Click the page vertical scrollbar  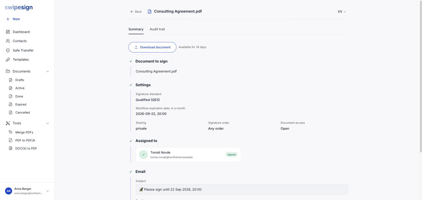click(x=421, y=77)
